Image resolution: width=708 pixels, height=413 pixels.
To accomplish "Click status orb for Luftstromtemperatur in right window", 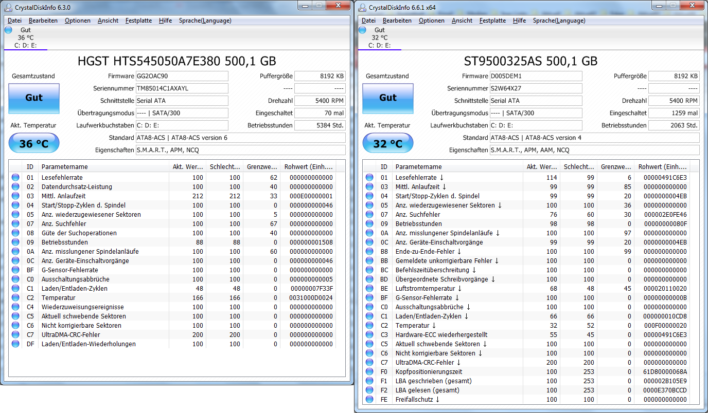I will point(369,289).
